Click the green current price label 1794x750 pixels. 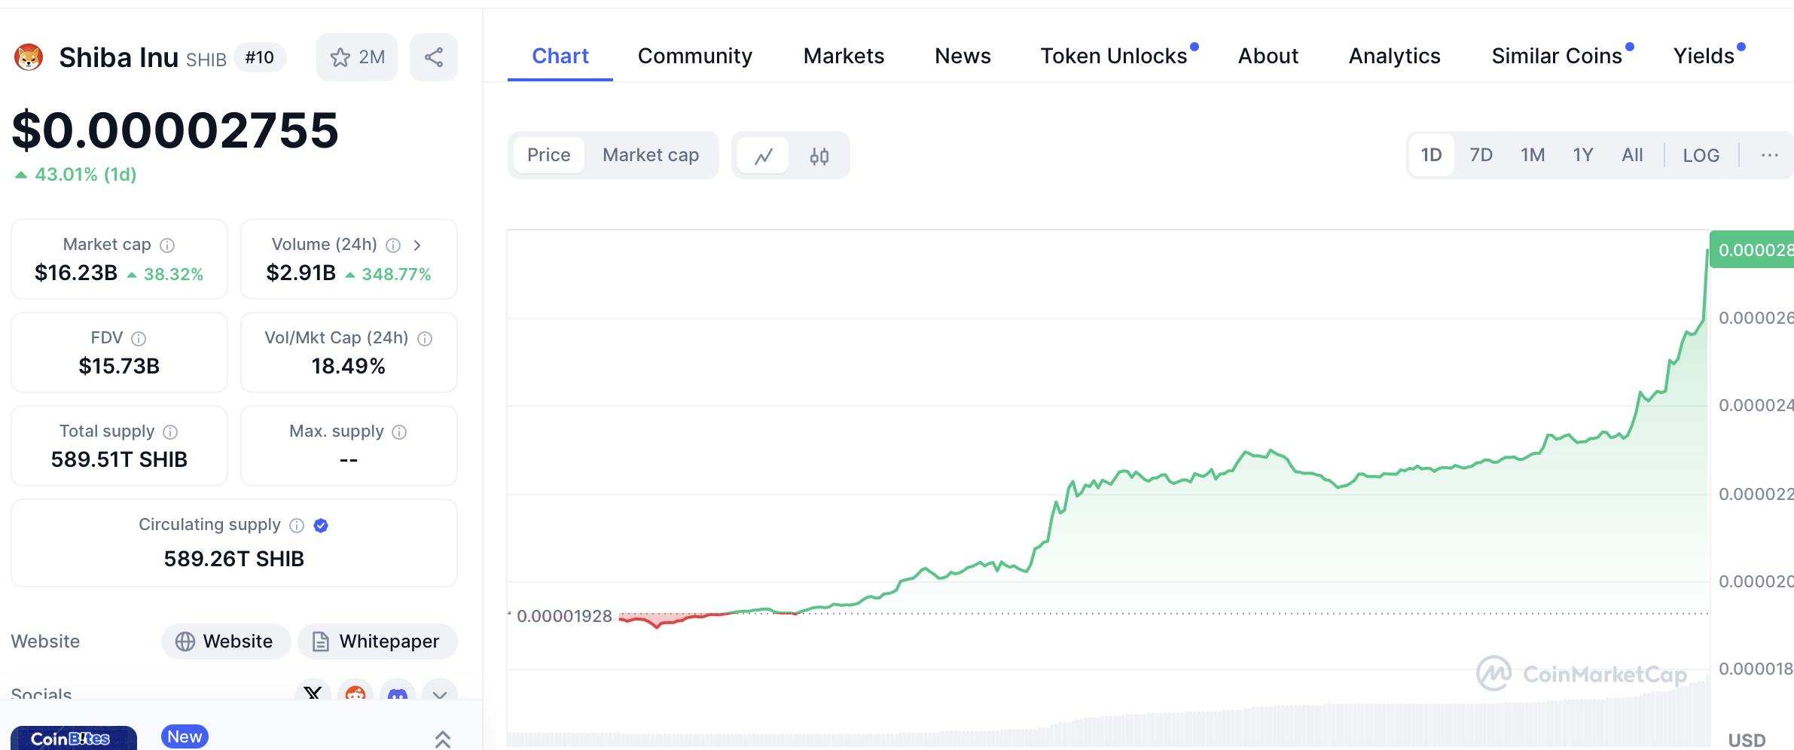tap(1753, 250)
